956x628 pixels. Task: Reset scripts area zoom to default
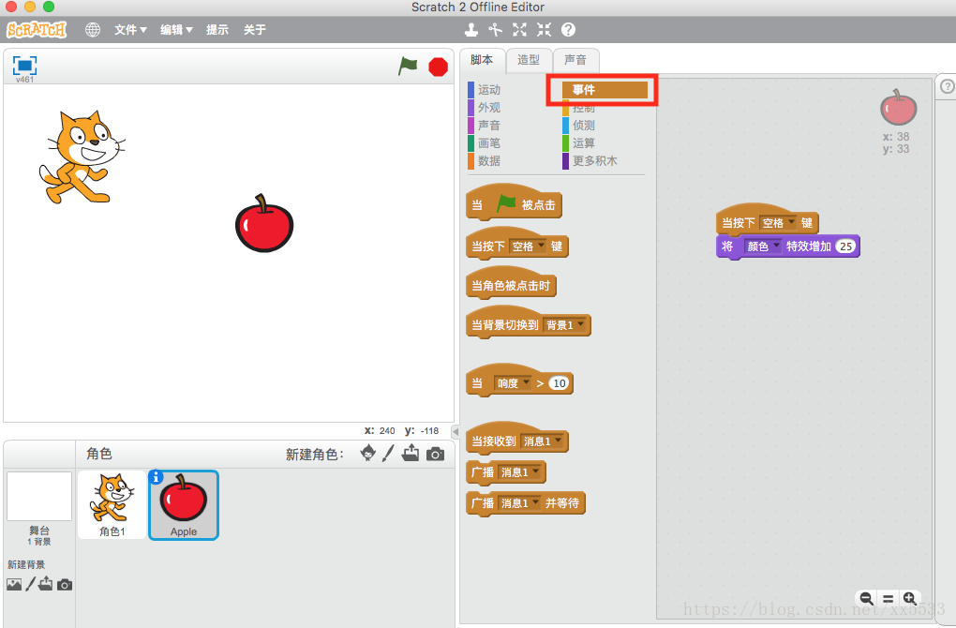pyautogui.click(x=889, y=599)
